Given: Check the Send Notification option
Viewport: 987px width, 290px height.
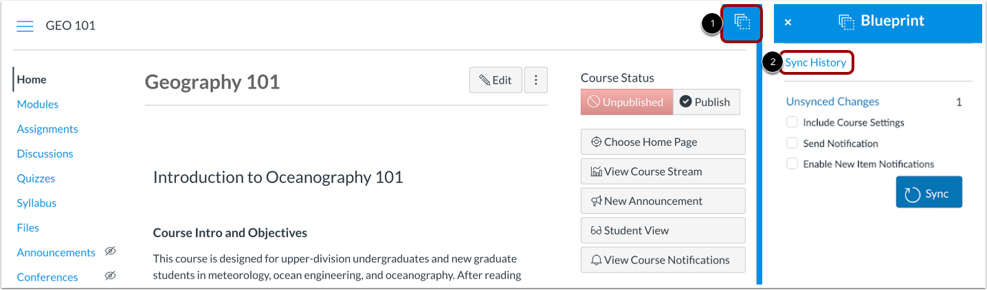Looking at the screenshot, I should pos(792,143).
